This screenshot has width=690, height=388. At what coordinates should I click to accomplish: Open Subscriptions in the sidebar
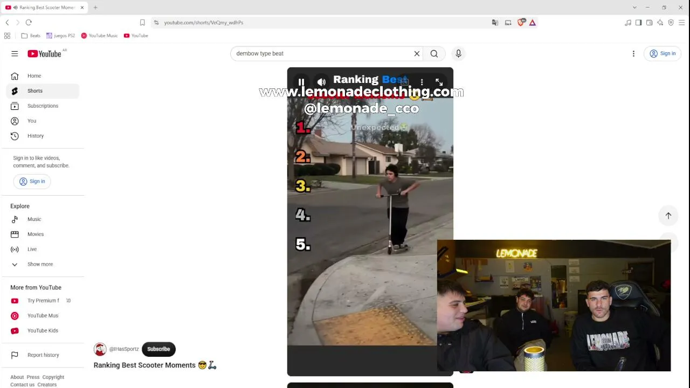(x=43, y=106)
